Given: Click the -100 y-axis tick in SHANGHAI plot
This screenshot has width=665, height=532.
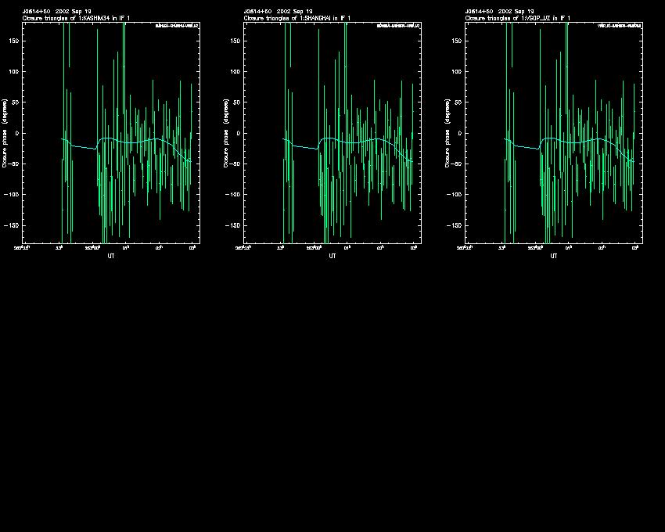Looking at the screenshot, I should [x=234, y=194].
